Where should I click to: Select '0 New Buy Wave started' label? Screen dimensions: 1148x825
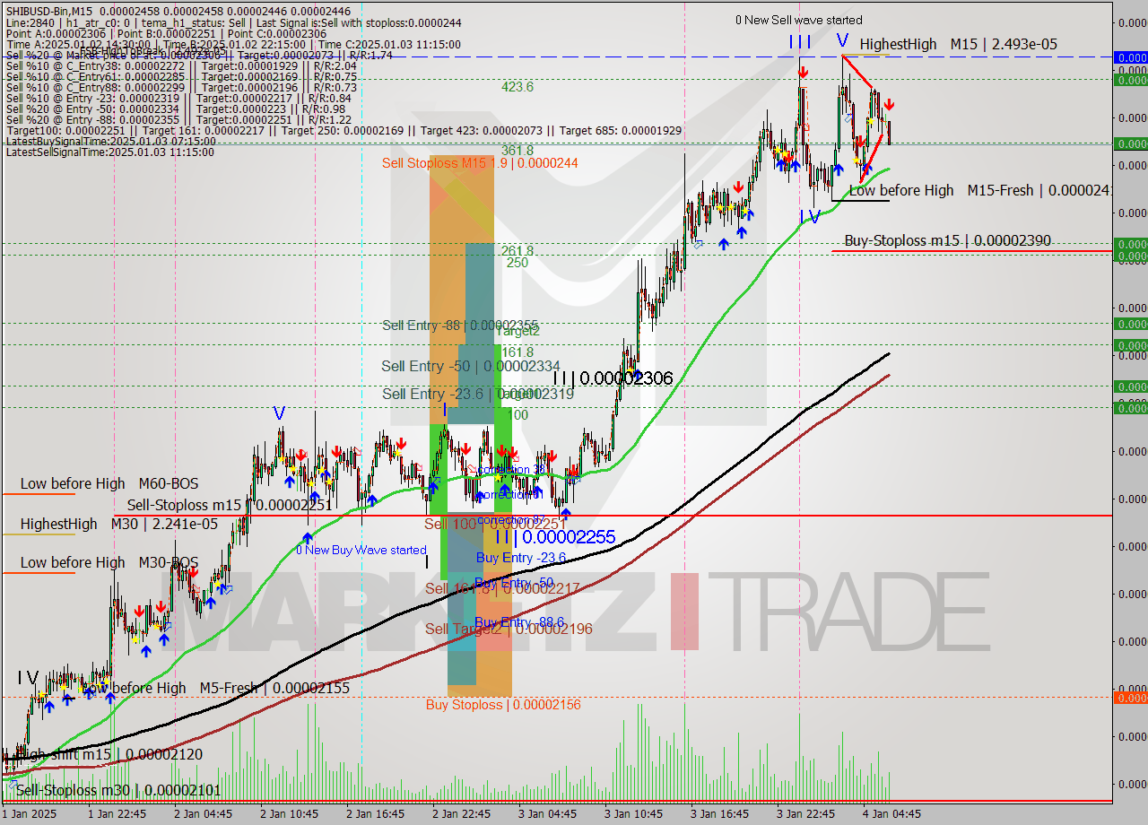coord(361,550)
